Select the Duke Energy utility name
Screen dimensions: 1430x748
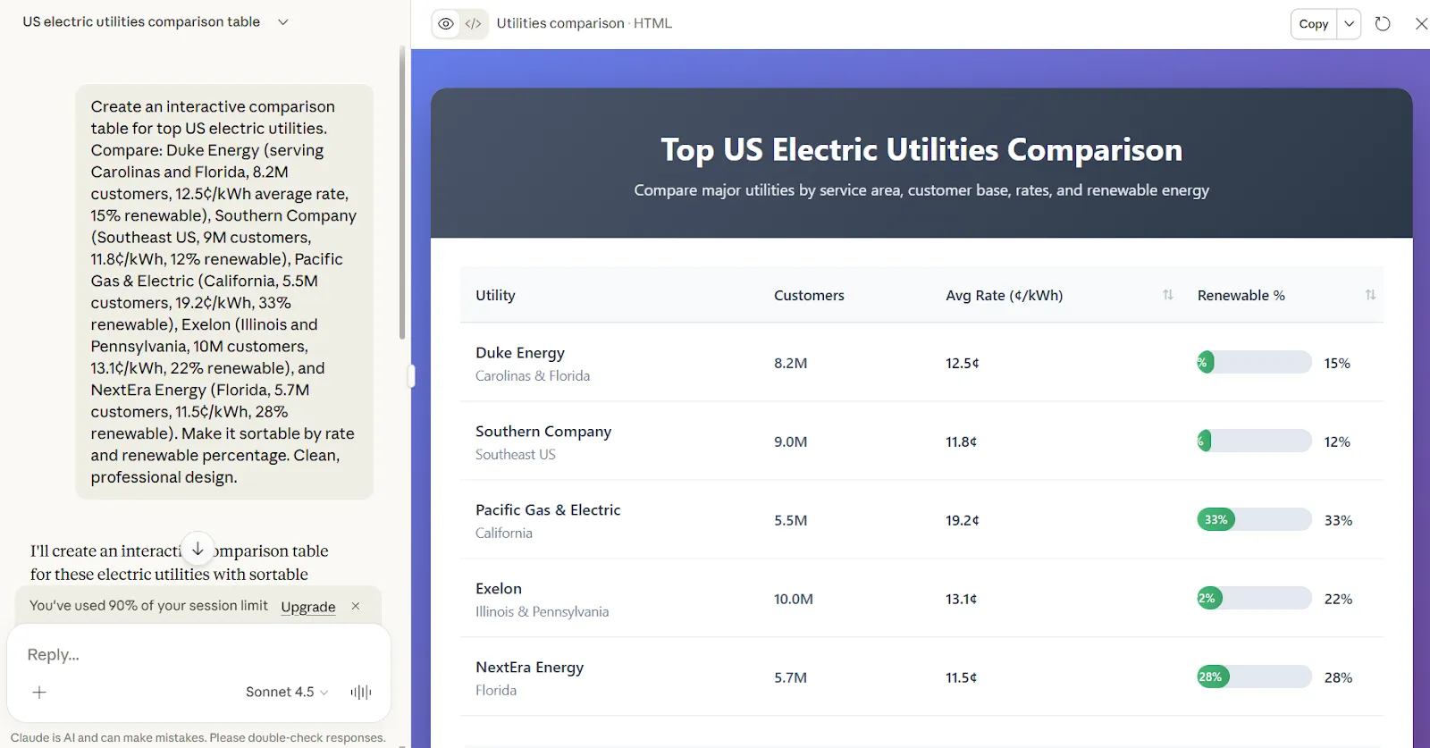pos(520,353)
